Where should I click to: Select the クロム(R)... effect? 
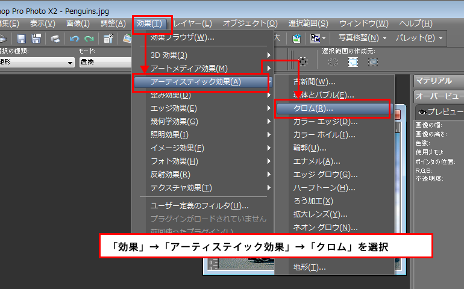pyautogui.click(x=333, y=108)
